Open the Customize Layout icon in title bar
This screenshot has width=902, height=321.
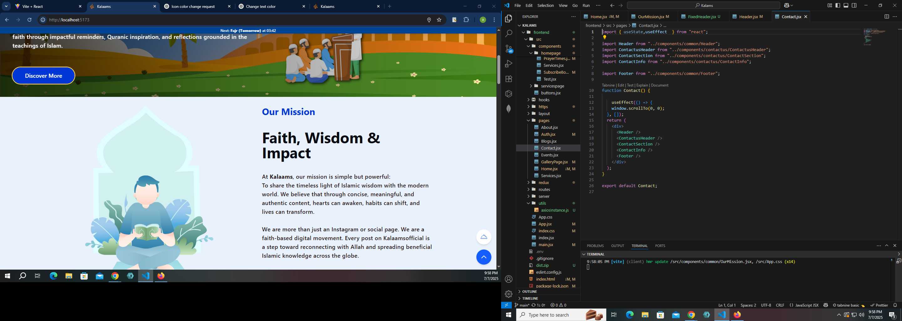[830, 5]
